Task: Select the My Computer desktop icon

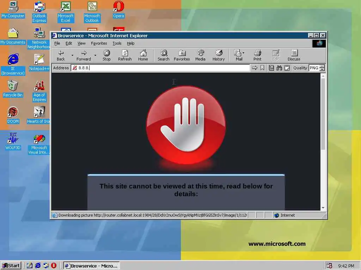Action: pos(13,9)
